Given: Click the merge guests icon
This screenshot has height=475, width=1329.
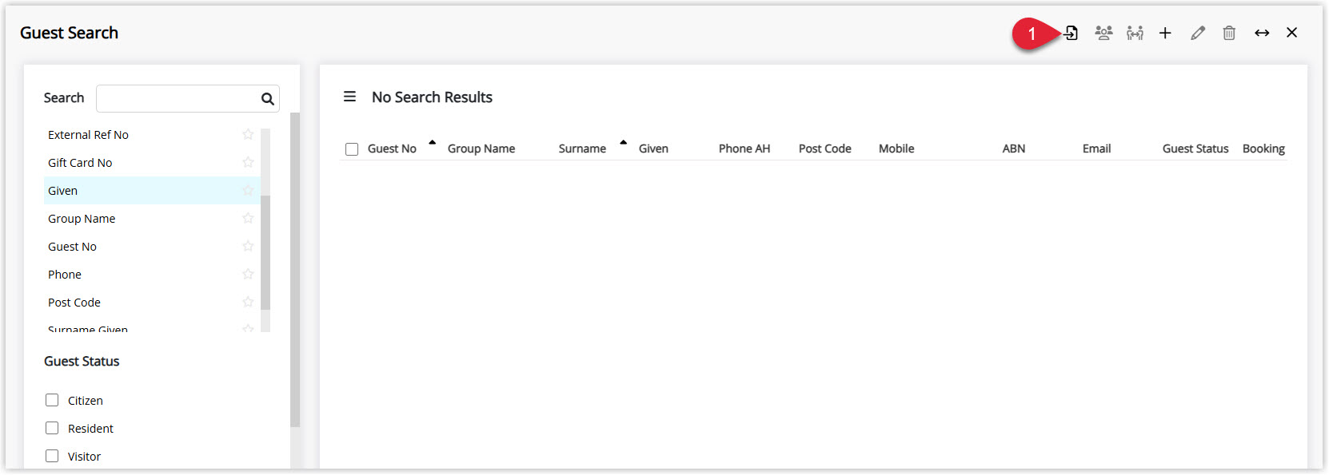Looking at the screenshot, I should (x=1135, y=33).
